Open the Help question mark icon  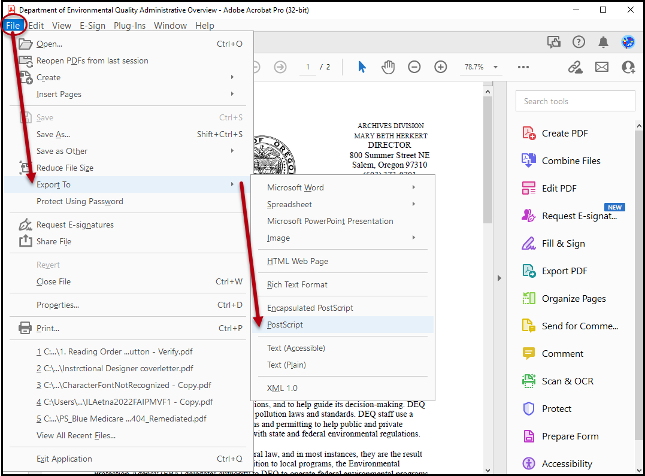point(579,42)
